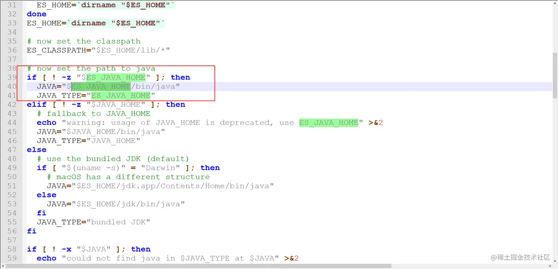Click the "elif" keyword
The height and width of the screenshot is (269, 558).
point(37,105)
